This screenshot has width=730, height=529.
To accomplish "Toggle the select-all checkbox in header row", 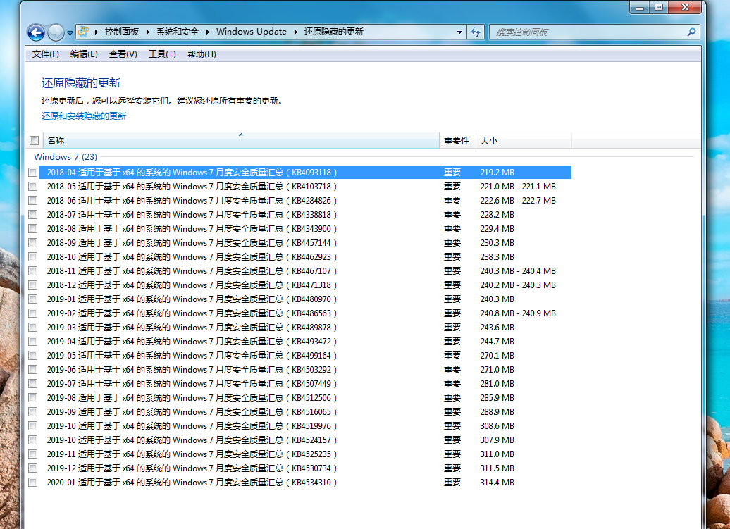I will pyautogui.click(x=34, y=141).
